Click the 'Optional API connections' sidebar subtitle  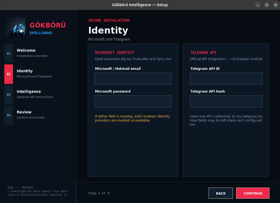coord(35,97)
